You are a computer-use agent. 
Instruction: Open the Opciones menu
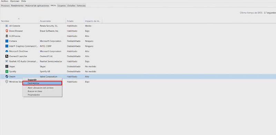(x=14, y=1)
